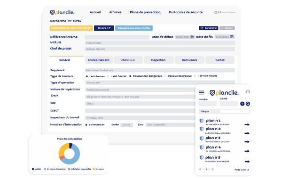Go to Accueil in the top navigation
Image resolution: width=282 pixels, height=179 pixels.
(x=95, y=12)
